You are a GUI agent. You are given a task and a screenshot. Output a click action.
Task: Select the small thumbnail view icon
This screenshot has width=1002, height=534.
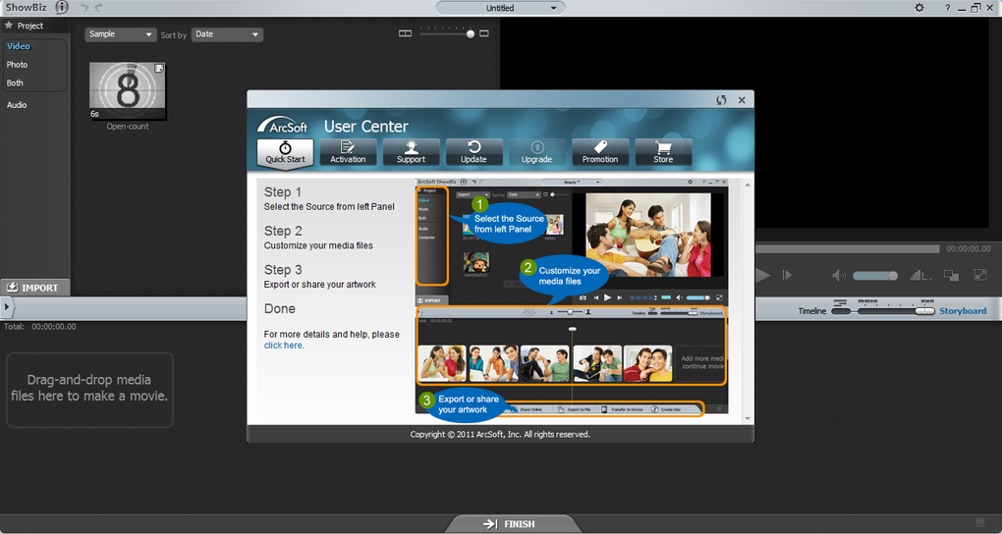point(405,33)
